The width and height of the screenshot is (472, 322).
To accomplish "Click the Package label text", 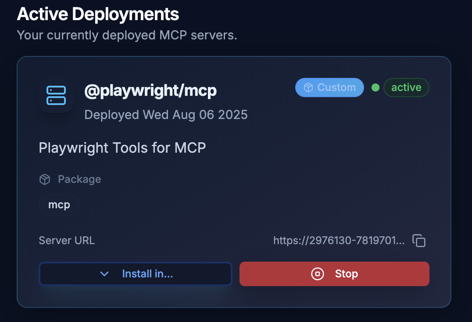I will (79, 179).
